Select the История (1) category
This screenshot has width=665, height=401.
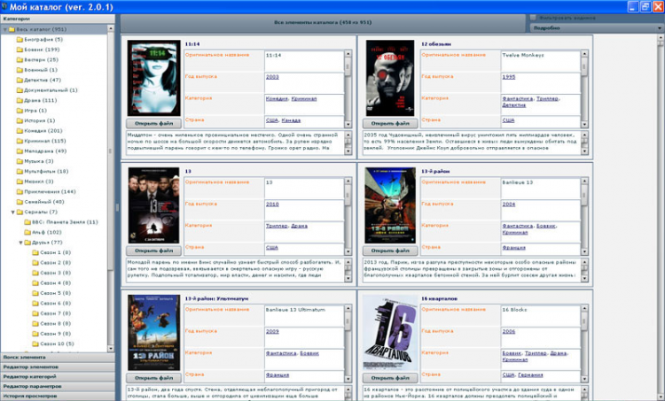39,120
